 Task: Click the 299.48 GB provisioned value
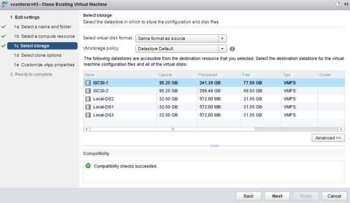click(210, 91)
